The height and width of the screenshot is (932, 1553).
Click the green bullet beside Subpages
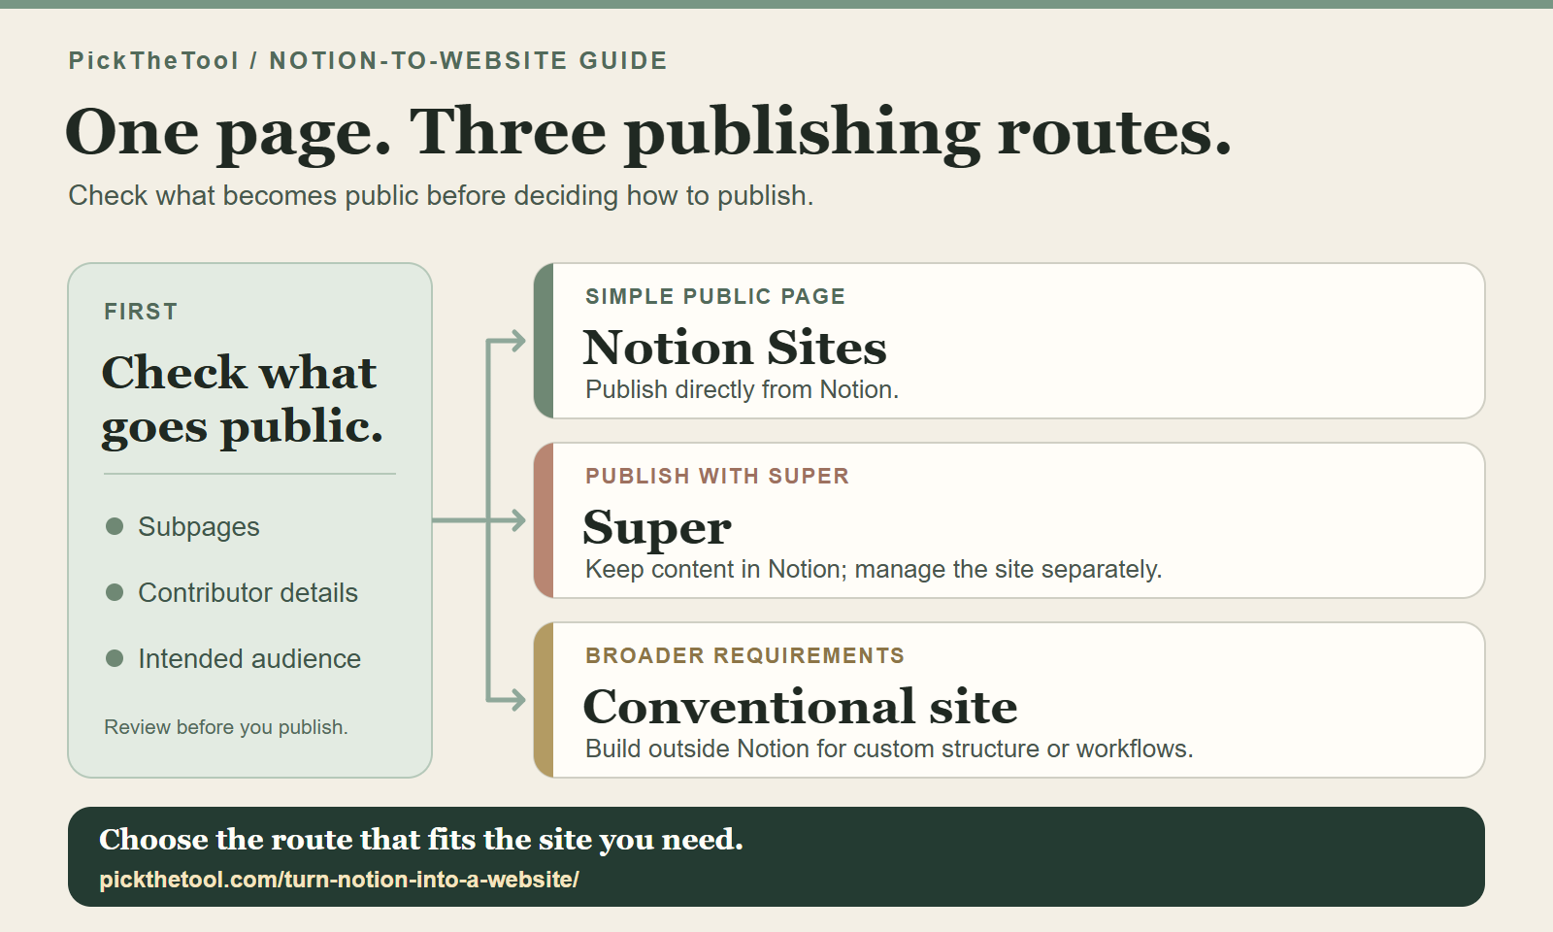tap(115, 526)
